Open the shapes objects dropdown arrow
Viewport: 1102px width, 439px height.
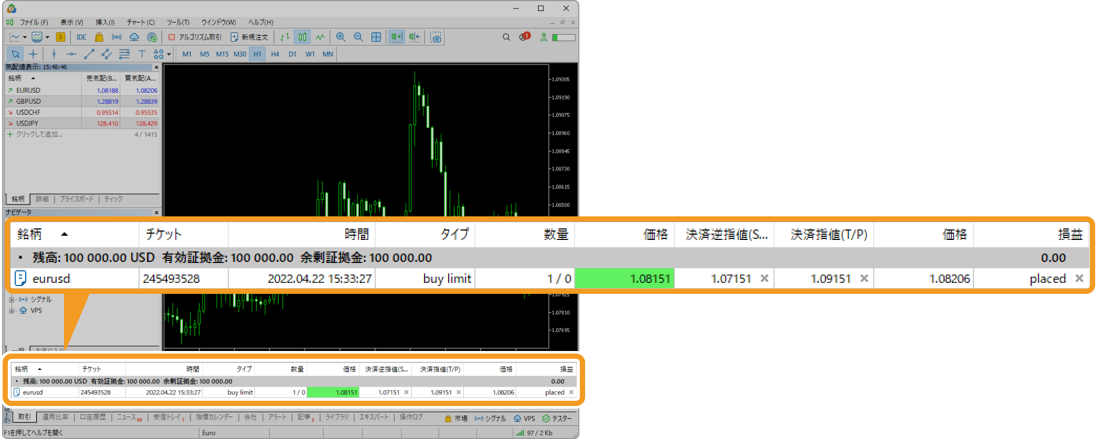(169, 54)
